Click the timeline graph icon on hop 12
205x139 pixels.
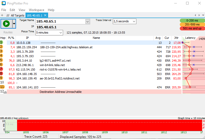tap(5, 92)
